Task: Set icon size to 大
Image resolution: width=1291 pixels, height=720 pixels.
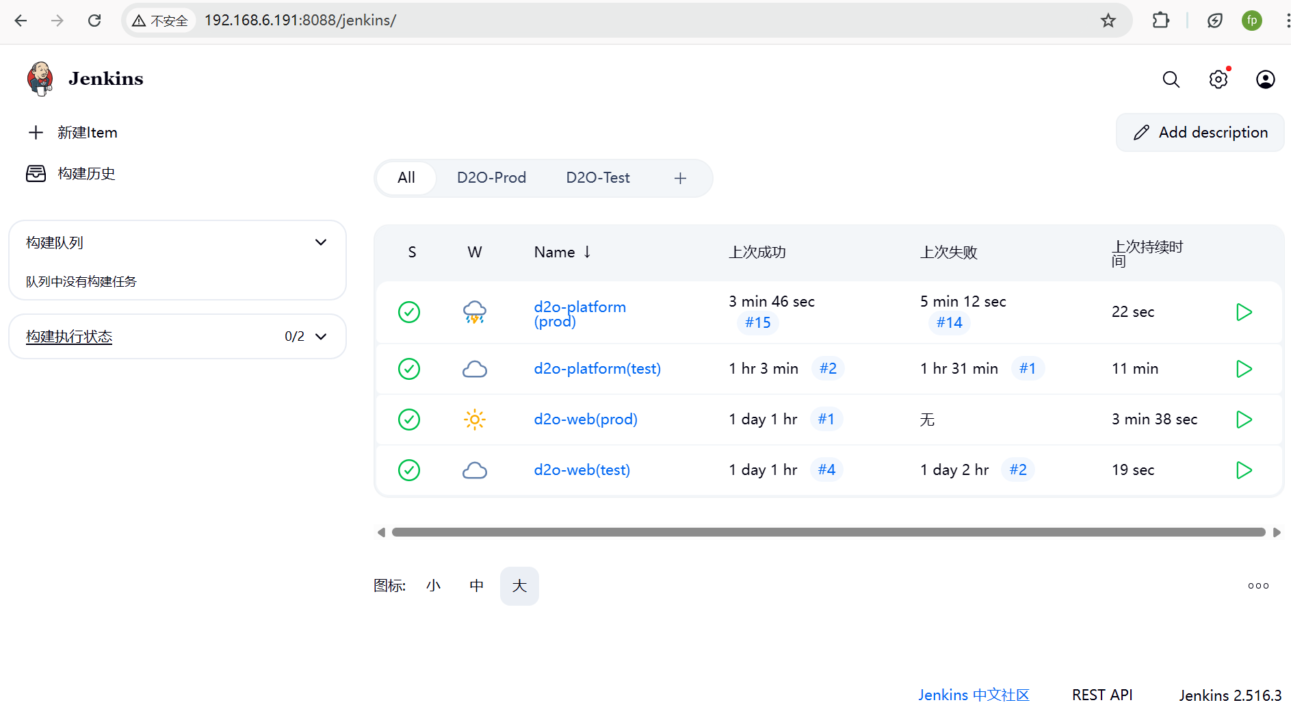Action: [x=519, y=586]
